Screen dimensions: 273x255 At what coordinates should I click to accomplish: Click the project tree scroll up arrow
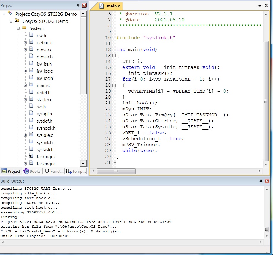pyautogui.click(x=83, y=14)
